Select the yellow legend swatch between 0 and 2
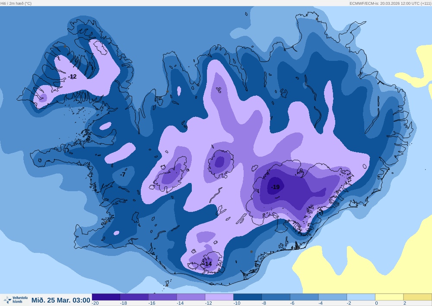 click(390, 297)
